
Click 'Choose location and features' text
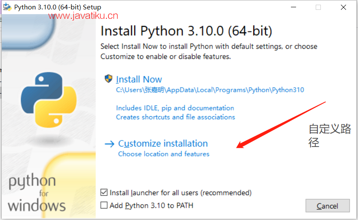coord(164,154)
